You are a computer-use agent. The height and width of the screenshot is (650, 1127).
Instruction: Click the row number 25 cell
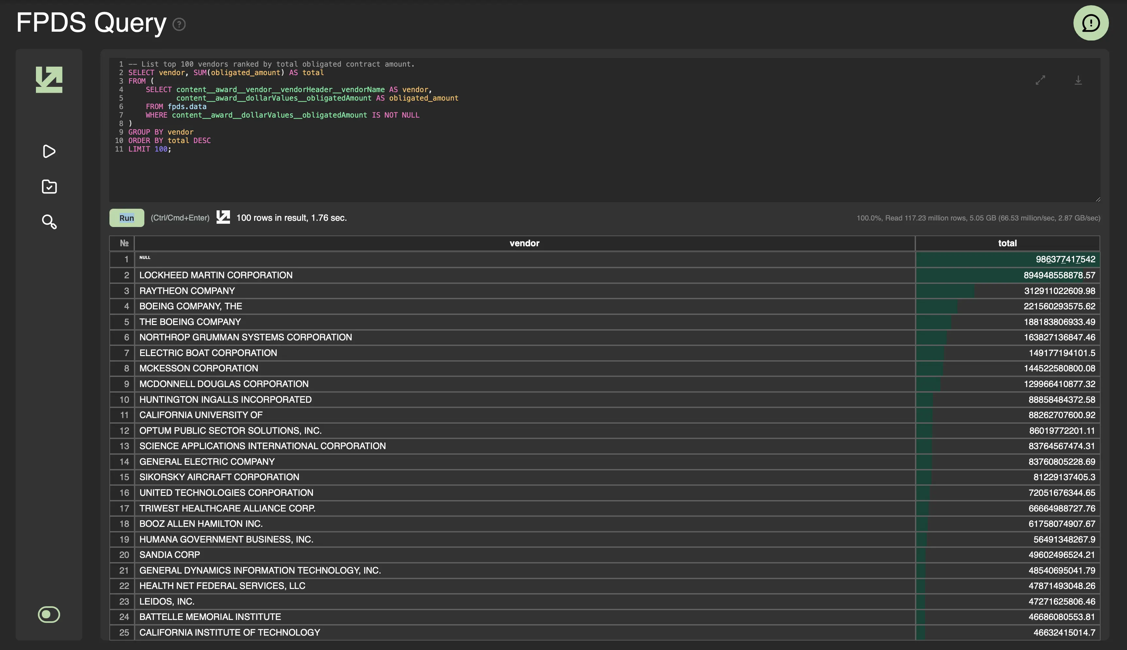pos(122,632)
